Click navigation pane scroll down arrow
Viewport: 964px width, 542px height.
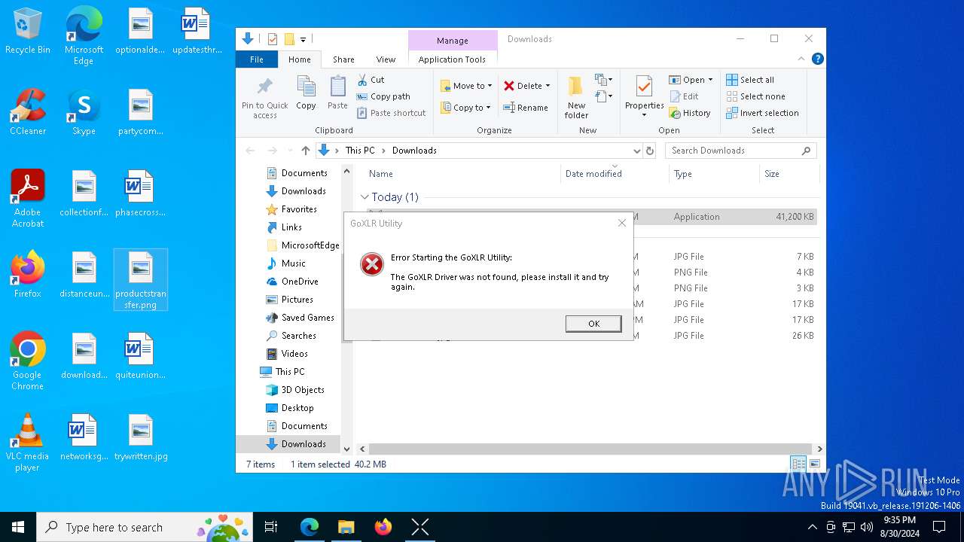tap(347, 449)
